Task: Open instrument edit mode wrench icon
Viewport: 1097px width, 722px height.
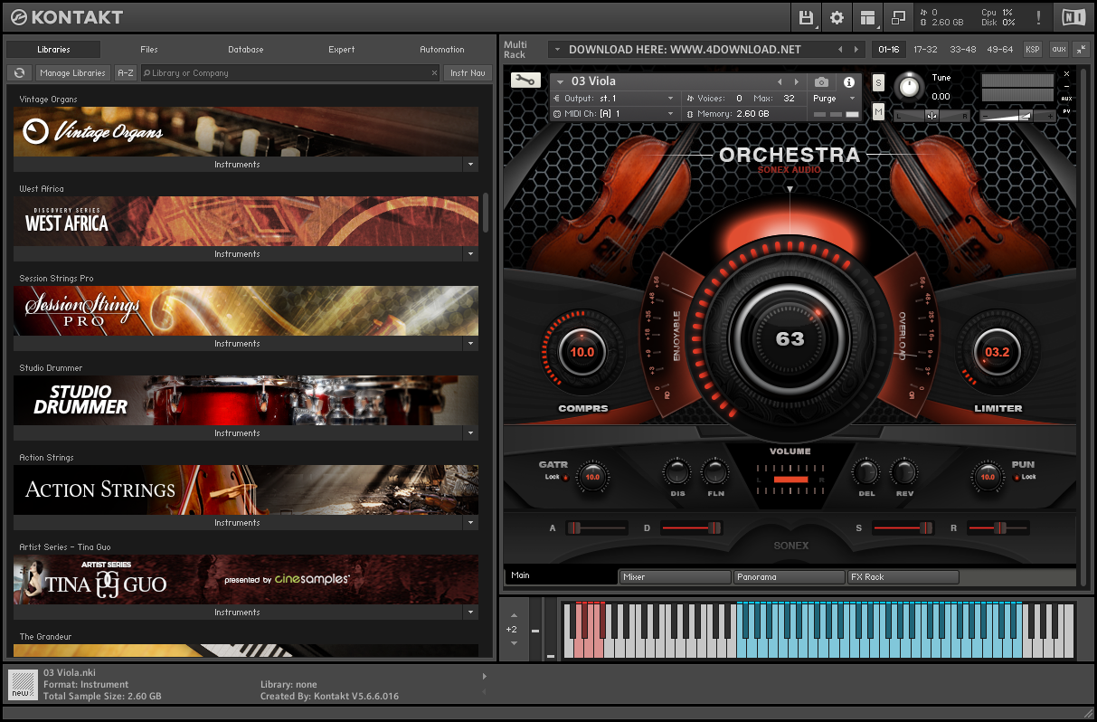Action: (524, 81)
